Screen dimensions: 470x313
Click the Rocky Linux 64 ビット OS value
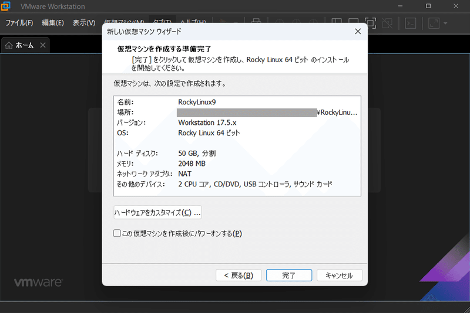click(209, 132)
